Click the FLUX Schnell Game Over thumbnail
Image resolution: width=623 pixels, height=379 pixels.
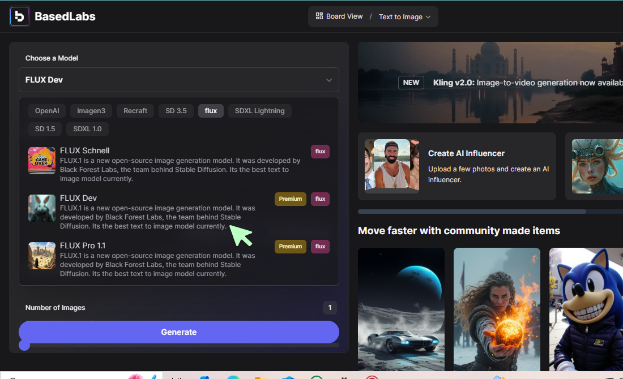point(42,161)
